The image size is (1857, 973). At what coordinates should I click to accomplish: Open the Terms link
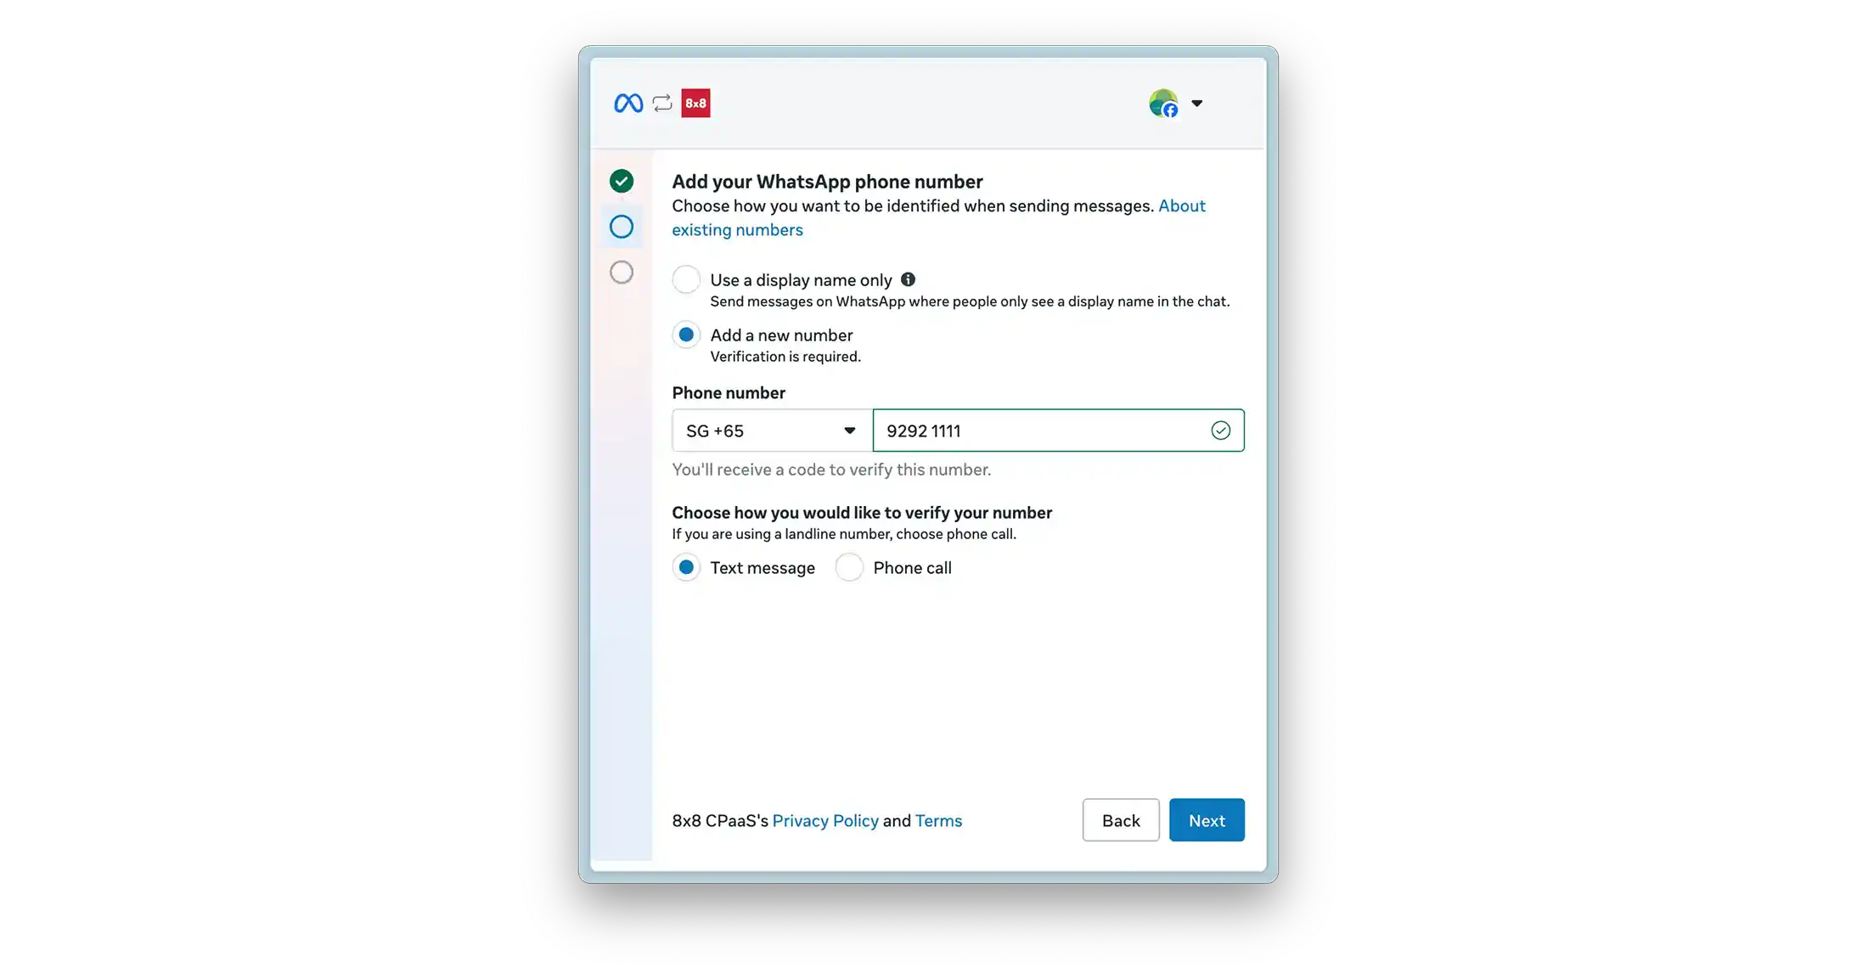938,820
